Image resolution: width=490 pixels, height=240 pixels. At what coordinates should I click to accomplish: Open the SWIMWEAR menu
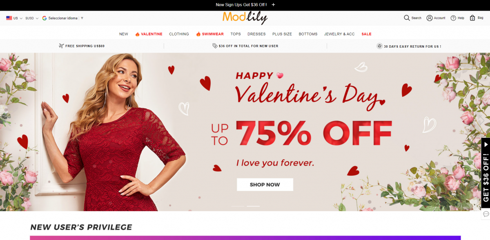(x=210, y=34)
